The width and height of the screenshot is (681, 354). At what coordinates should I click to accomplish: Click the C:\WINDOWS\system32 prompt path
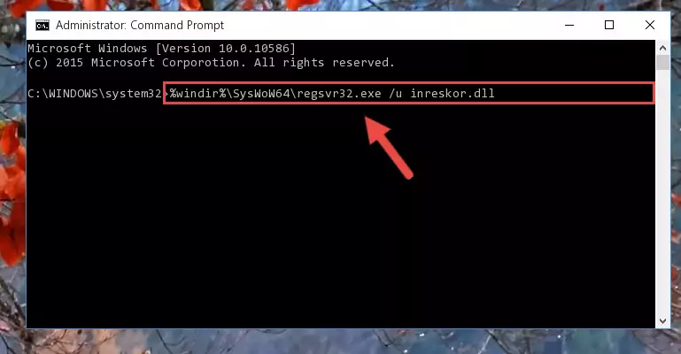94,93
